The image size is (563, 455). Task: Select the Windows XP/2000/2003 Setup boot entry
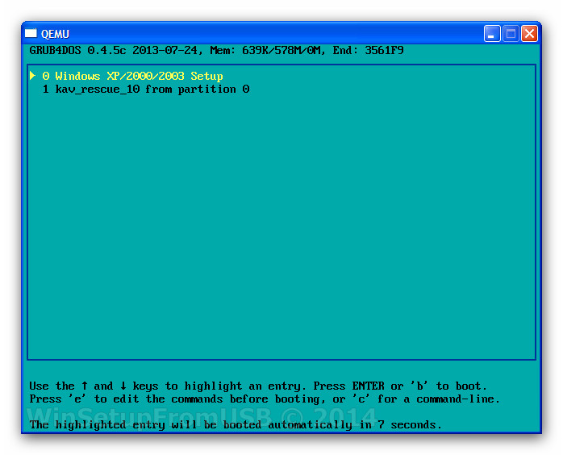click(x=132, y=76)
